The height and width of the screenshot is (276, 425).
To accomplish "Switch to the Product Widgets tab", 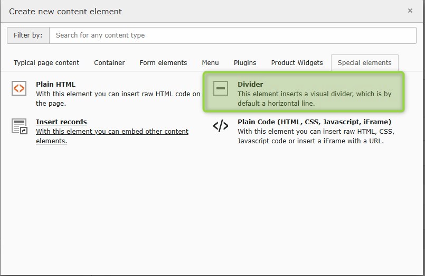I will point(297,62).
